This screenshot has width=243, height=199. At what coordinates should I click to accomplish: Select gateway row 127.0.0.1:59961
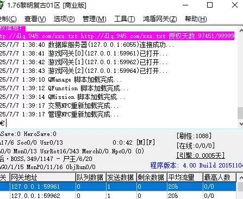(118, 186)
